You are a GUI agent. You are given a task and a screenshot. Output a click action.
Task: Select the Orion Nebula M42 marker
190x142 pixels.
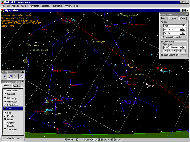pyautogui.click(x=47, y=113)
